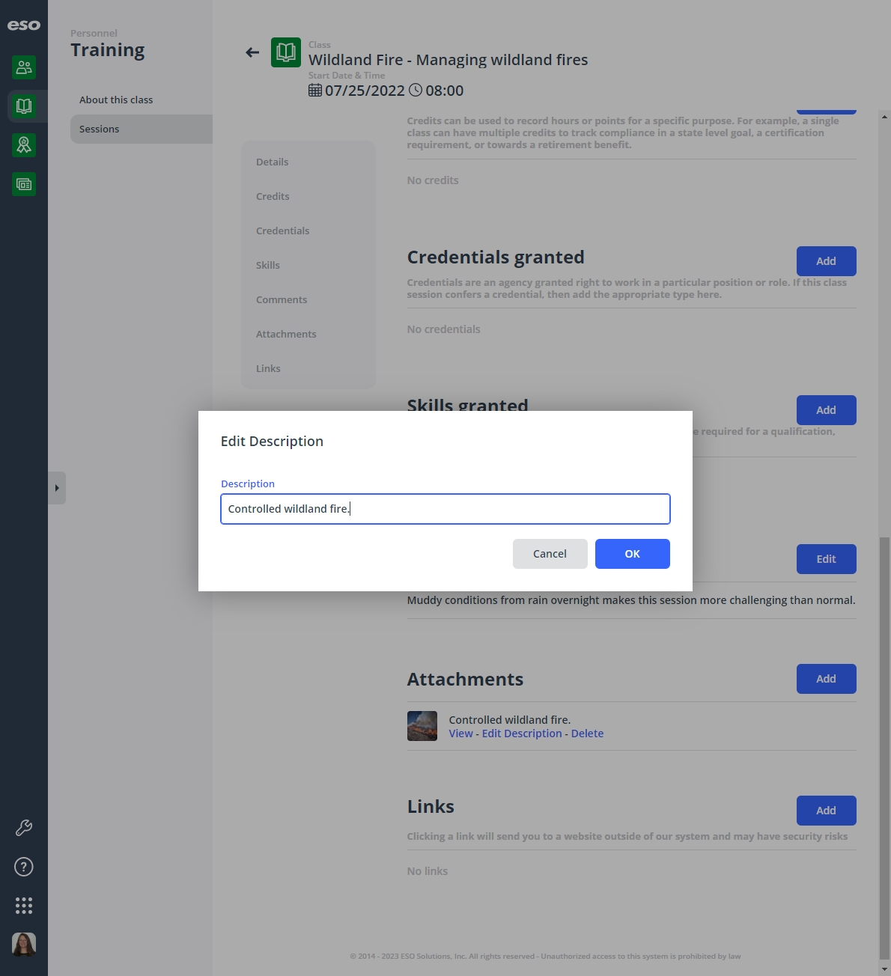Viewport: 891px width, 976px height.
Task: Open the app launcher grid icon
Action: [24, 906]
